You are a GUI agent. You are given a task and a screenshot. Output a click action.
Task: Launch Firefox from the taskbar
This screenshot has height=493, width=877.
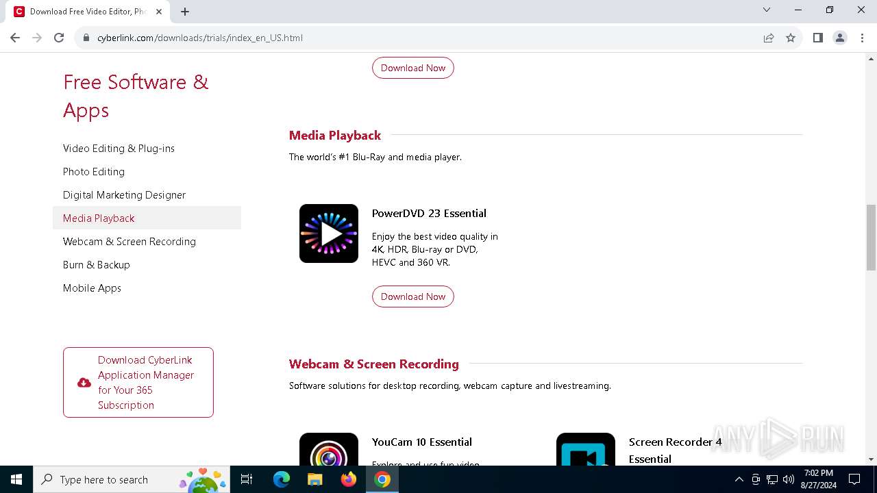pyautogui.click(x=349, y=479)
